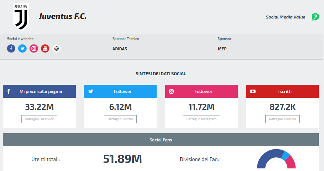Screen dimensions: 324x171
Task: Click the Social Fans section header
Action: tap(161, 140)
